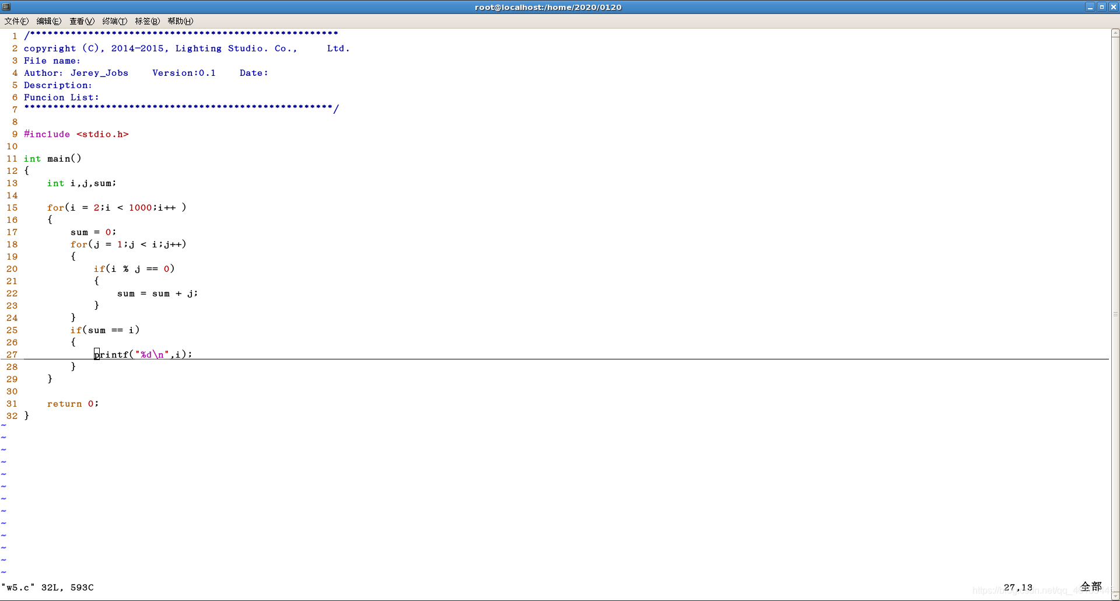Click 'Author: Jerey_Jobs' text
This screenshot has height=601, width=1120.
click(76, 73)
